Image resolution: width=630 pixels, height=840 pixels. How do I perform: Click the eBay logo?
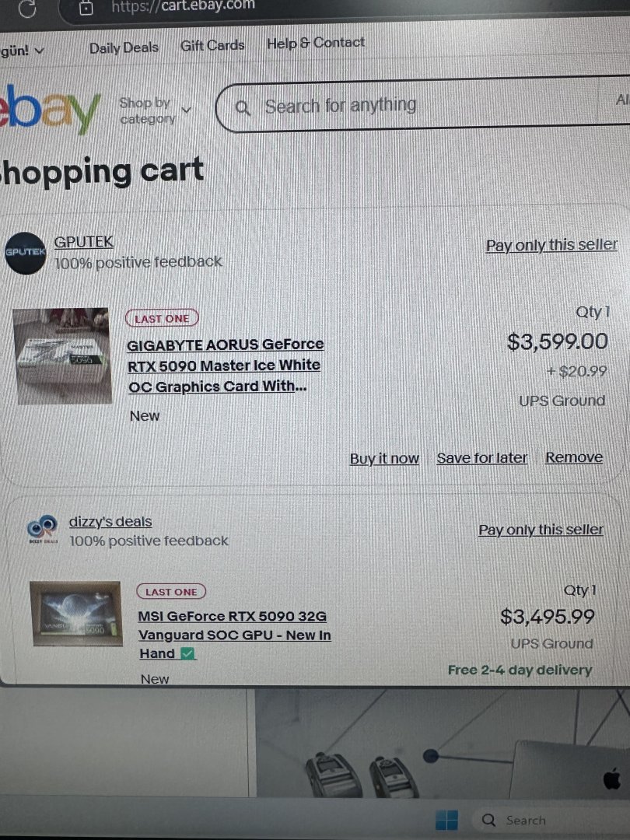[51, 110]
